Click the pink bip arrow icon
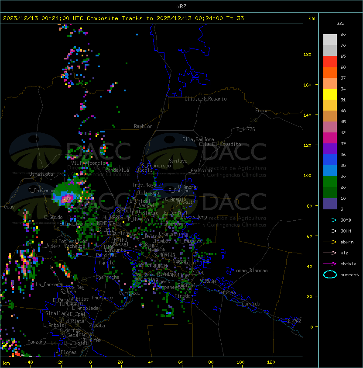Image resolution: width=363 pixels, height=368 pixels. [330, 253]
